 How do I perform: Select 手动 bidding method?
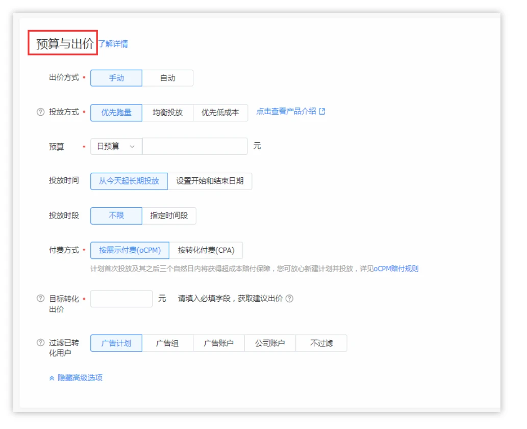116,78
